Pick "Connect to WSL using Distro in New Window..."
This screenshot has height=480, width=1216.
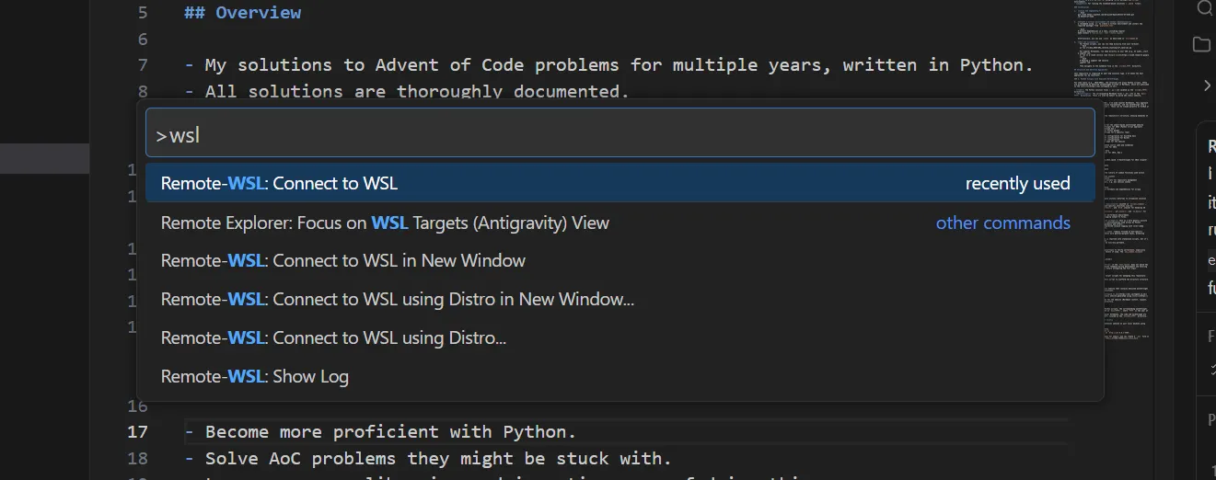(x=397, y=299)
